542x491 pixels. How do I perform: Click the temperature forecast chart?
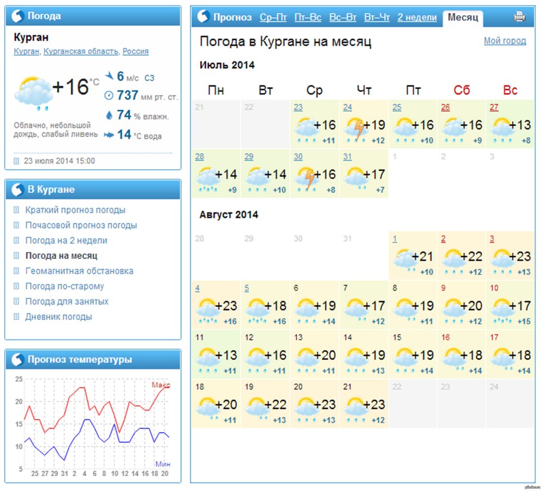coord(94,422)
